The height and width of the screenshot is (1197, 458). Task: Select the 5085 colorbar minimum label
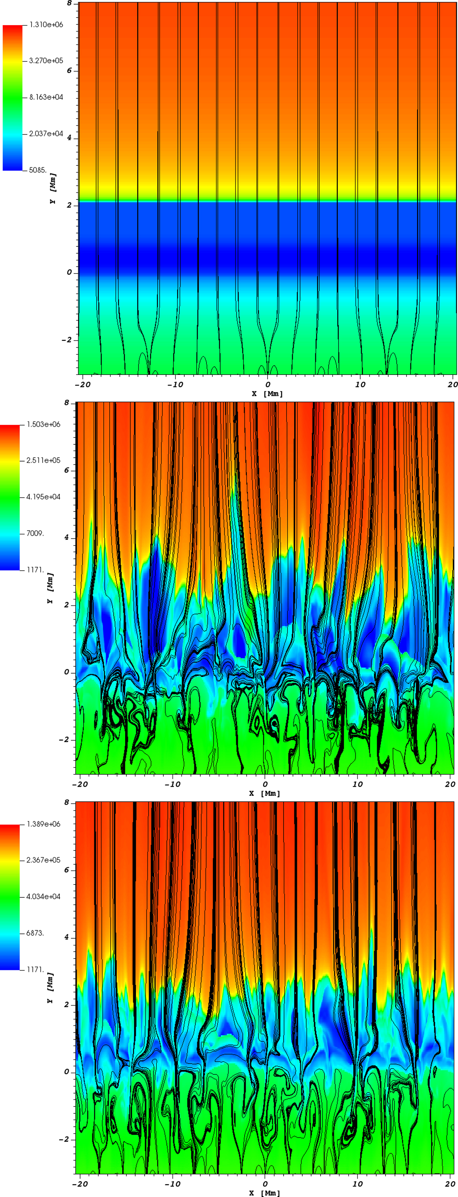coord(37,170)
